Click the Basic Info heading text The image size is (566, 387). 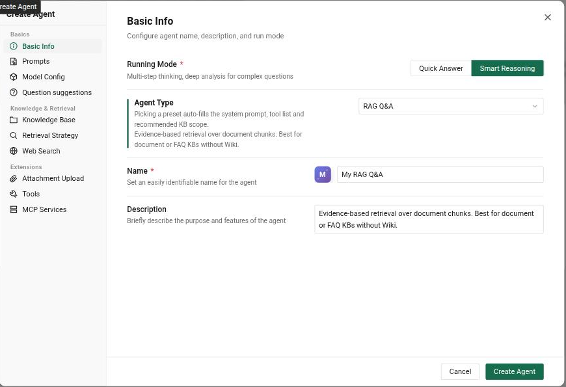pyautogui.click(x=150, y=21)
